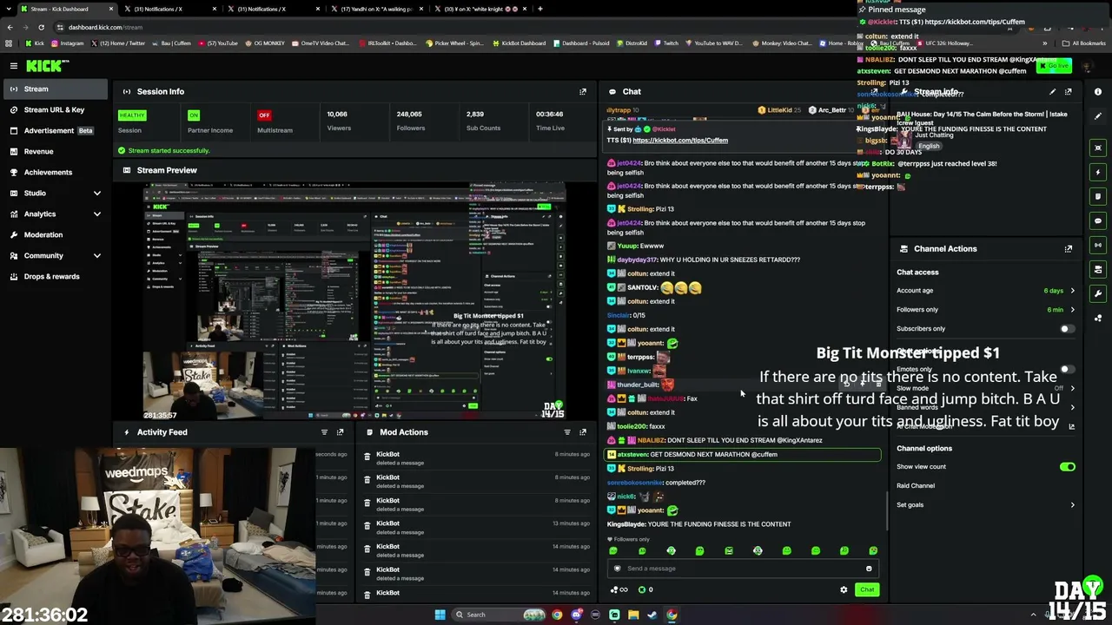The height and width of the screenshot is (625, 1112).
Task: Open the YouTube bookmark
Action: coord(218,43)
